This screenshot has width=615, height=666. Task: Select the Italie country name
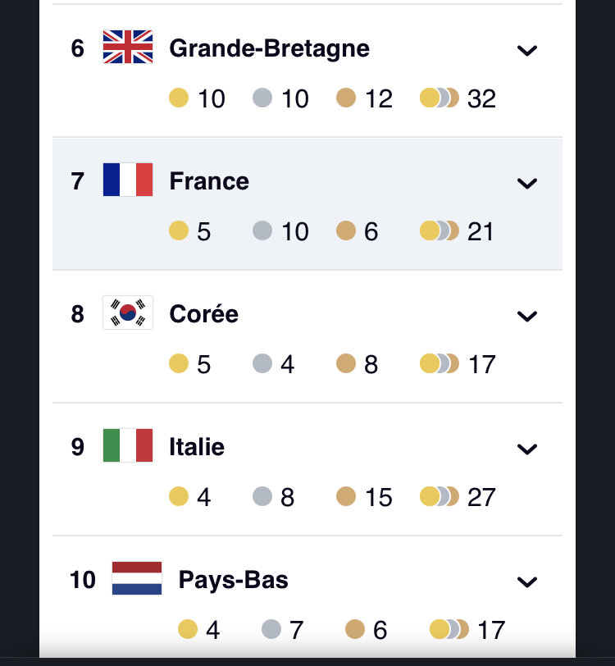tap(197, 447)
